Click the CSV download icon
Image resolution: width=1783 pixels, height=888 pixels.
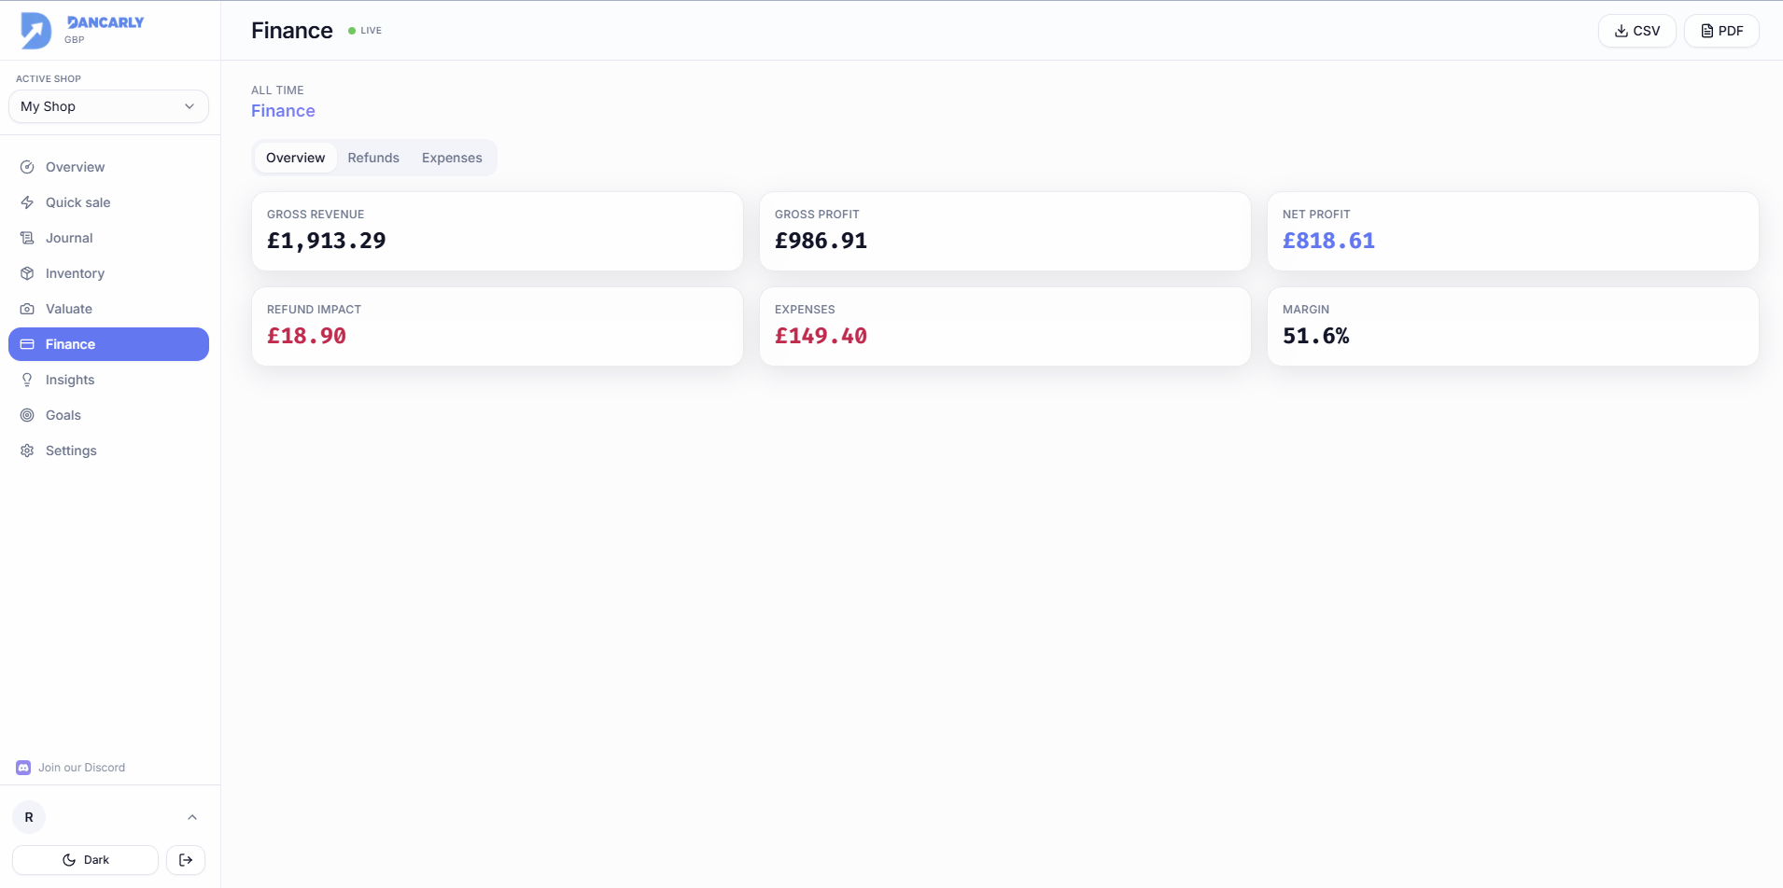point(1622,31)
